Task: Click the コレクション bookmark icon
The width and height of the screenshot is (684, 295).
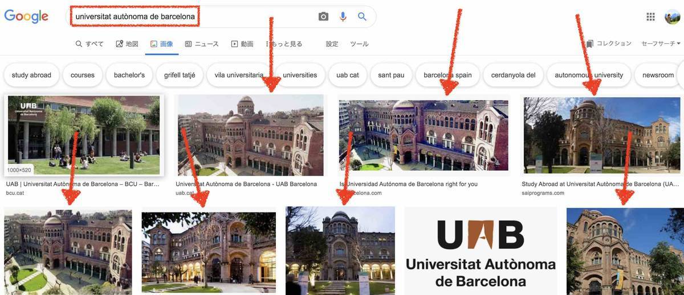Action: click(590, 43)
